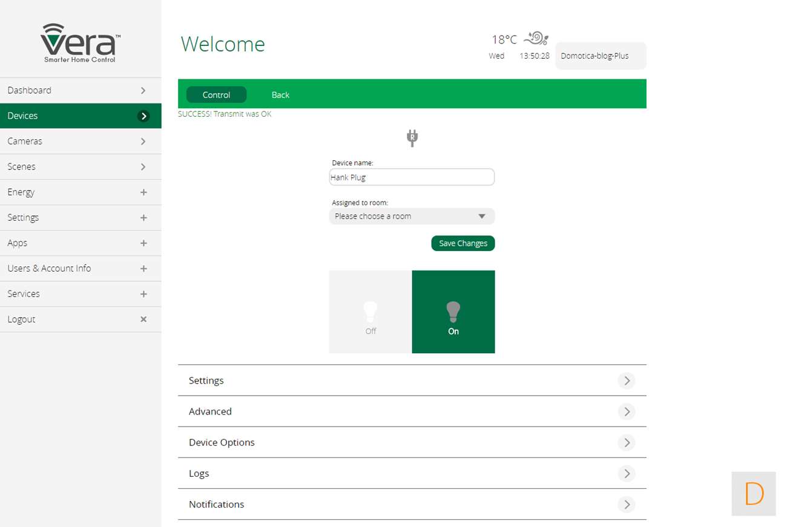This screenshot has width=787, height=527.
Task: Open the Assigned to room dropdown
Action: [412, 216]
